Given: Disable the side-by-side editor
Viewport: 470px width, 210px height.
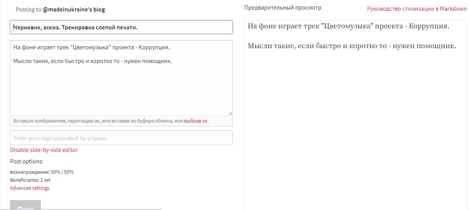Looking at the screenshot, I should pyautogui.click(x=44, y=150).
